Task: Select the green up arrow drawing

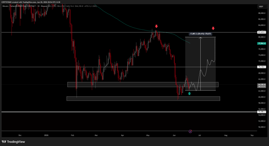Action: coord(189,93)
